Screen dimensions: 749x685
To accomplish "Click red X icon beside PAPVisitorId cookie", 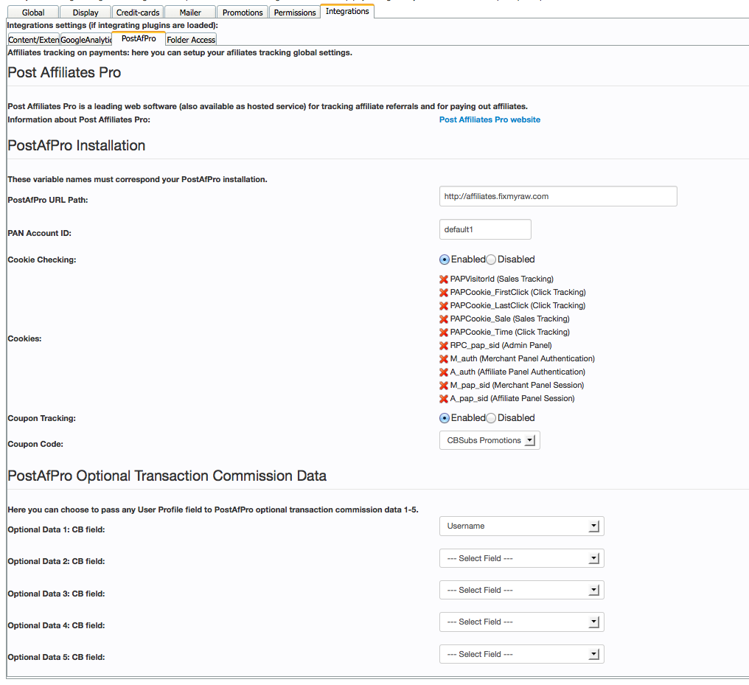I will (444, 279).
